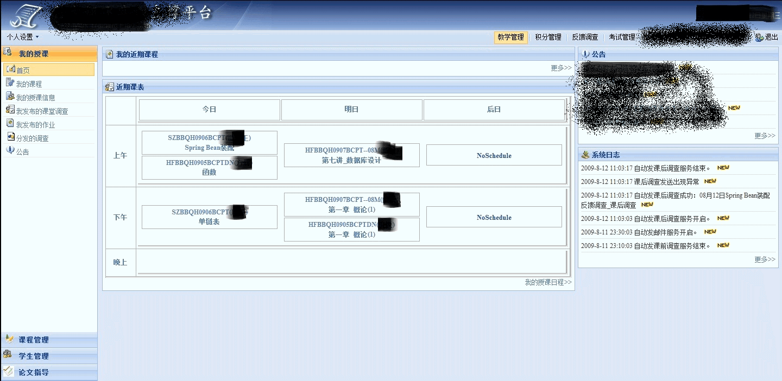Click the 我发布的课堂调查 sidebar icon
This screenshot has height=381, width=782.
click(10, 110)
